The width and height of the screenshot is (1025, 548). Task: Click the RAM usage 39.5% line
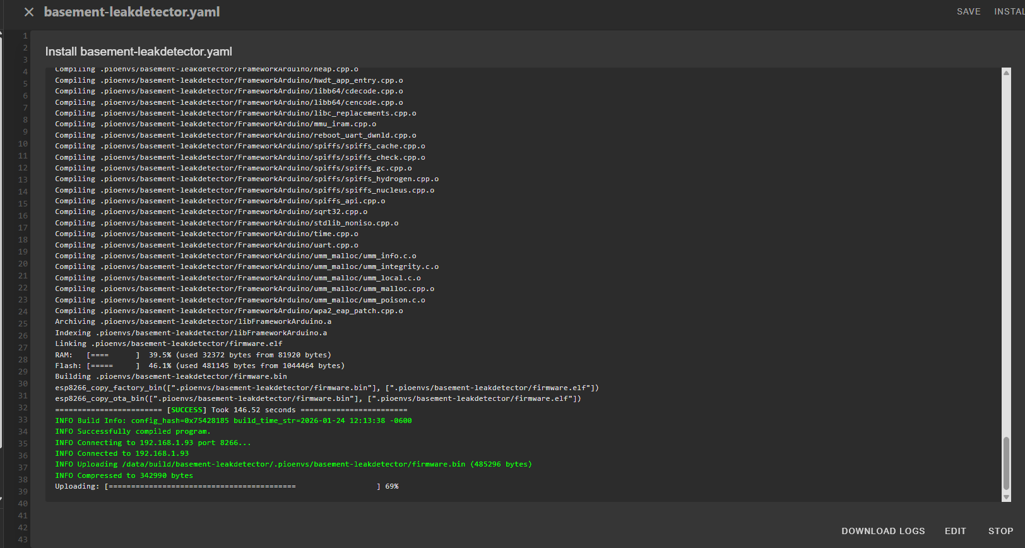coord(199,355)
